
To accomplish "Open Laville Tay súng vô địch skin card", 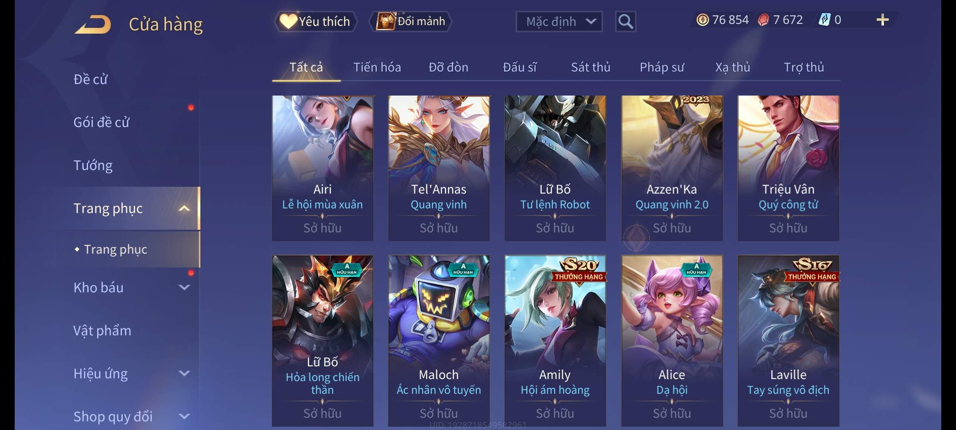I will (x=788, y=341).
